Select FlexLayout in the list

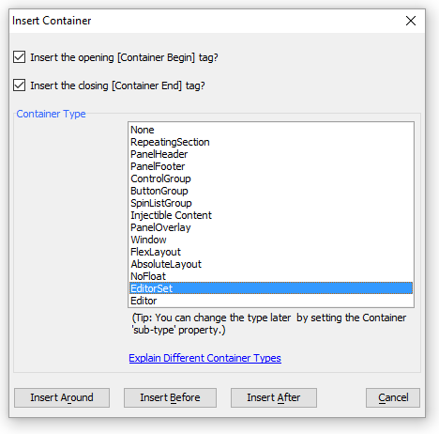click(x=271, y=252)
